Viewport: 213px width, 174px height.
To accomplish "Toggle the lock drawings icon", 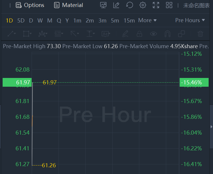I will [139, 34].
